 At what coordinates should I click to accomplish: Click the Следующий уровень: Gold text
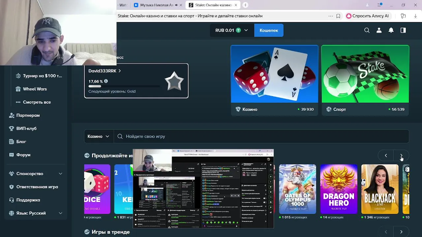click(112, 91)
